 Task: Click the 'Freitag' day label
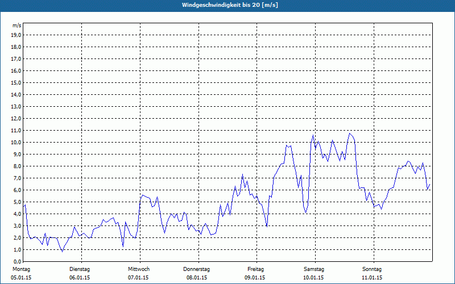tap(255, 269)
